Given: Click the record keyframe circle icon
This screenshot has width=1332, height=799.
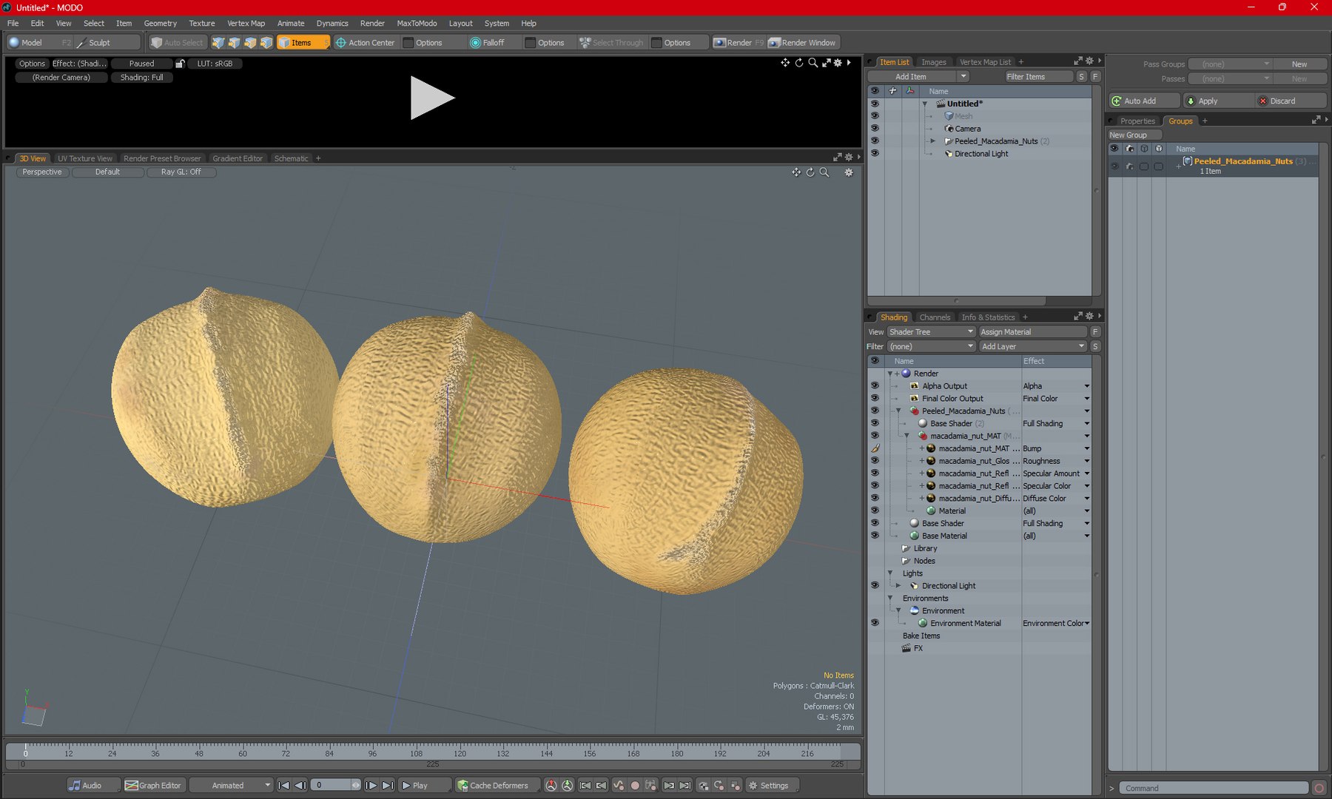Looking at the screenshot, I should point(635,785).
